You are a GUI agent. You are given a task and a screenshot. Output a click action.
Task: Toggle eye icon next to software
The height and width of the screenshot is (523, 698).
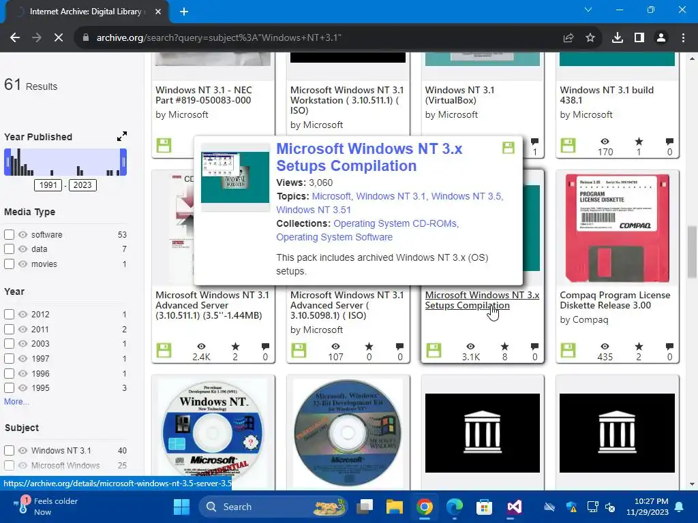click(x=22, y=234)
